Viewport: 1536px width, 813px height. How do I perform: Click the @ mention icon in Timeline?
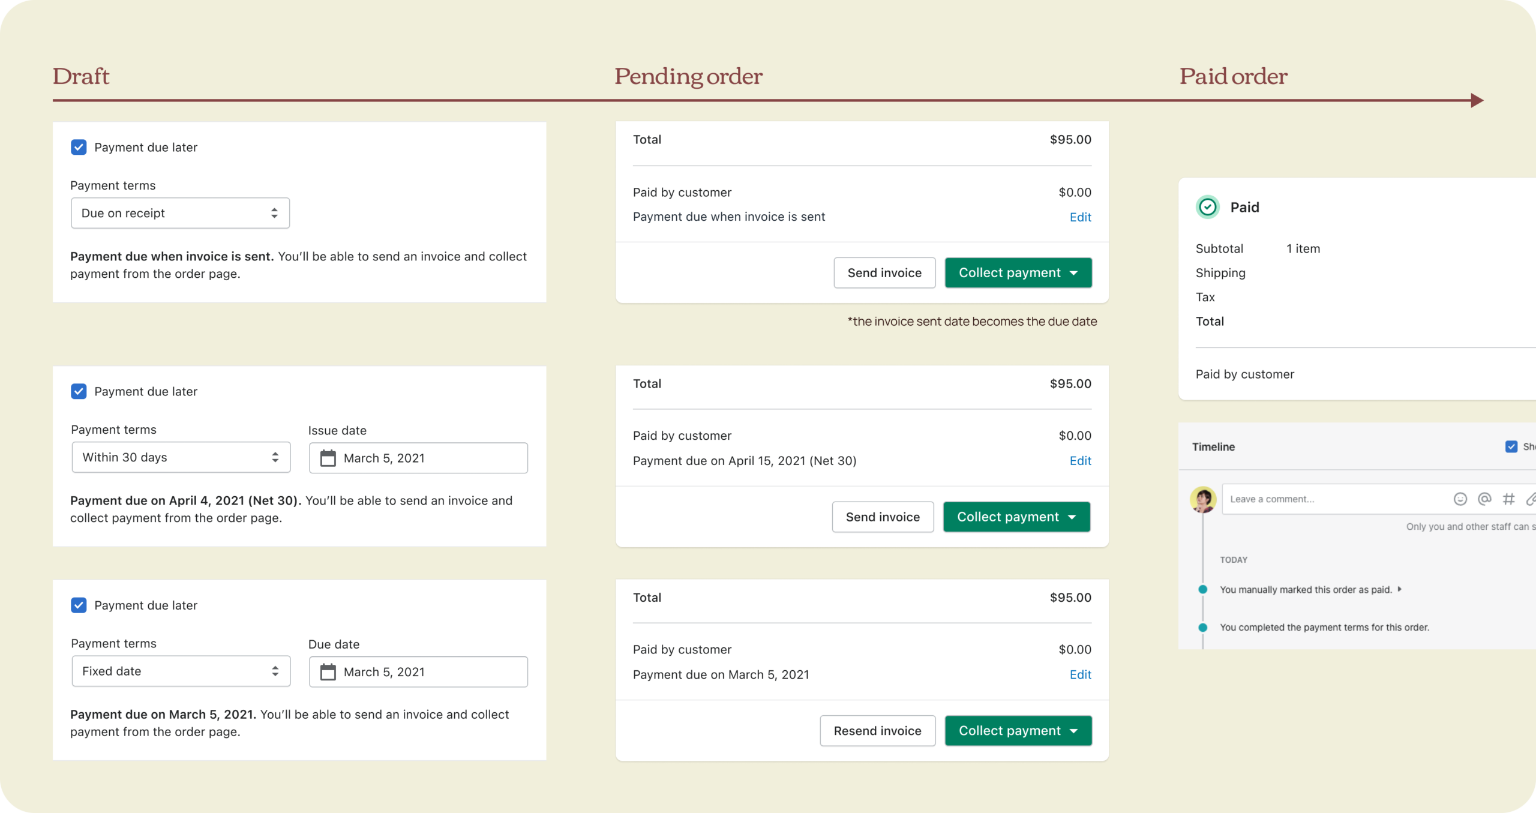(1484, 499)
